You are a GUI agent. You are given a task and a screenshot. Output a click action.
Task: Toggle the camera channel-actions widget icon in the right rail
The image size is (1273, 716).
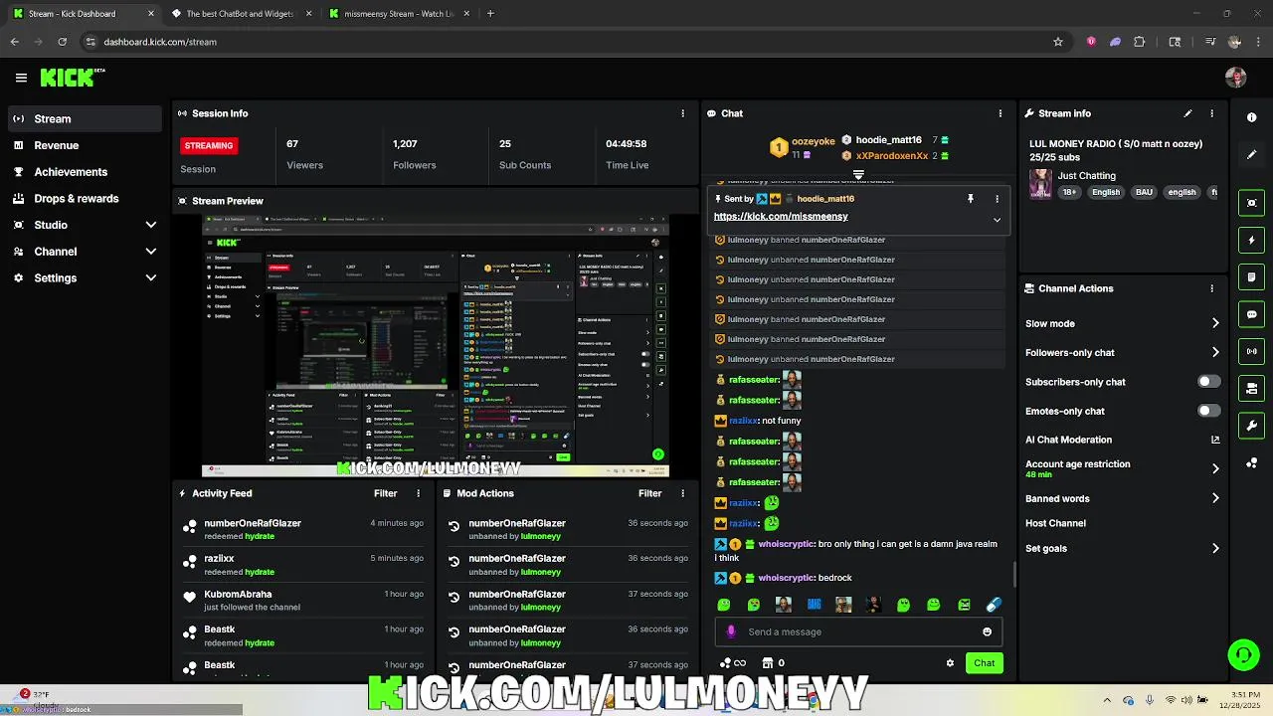(x=1251, y=388)
